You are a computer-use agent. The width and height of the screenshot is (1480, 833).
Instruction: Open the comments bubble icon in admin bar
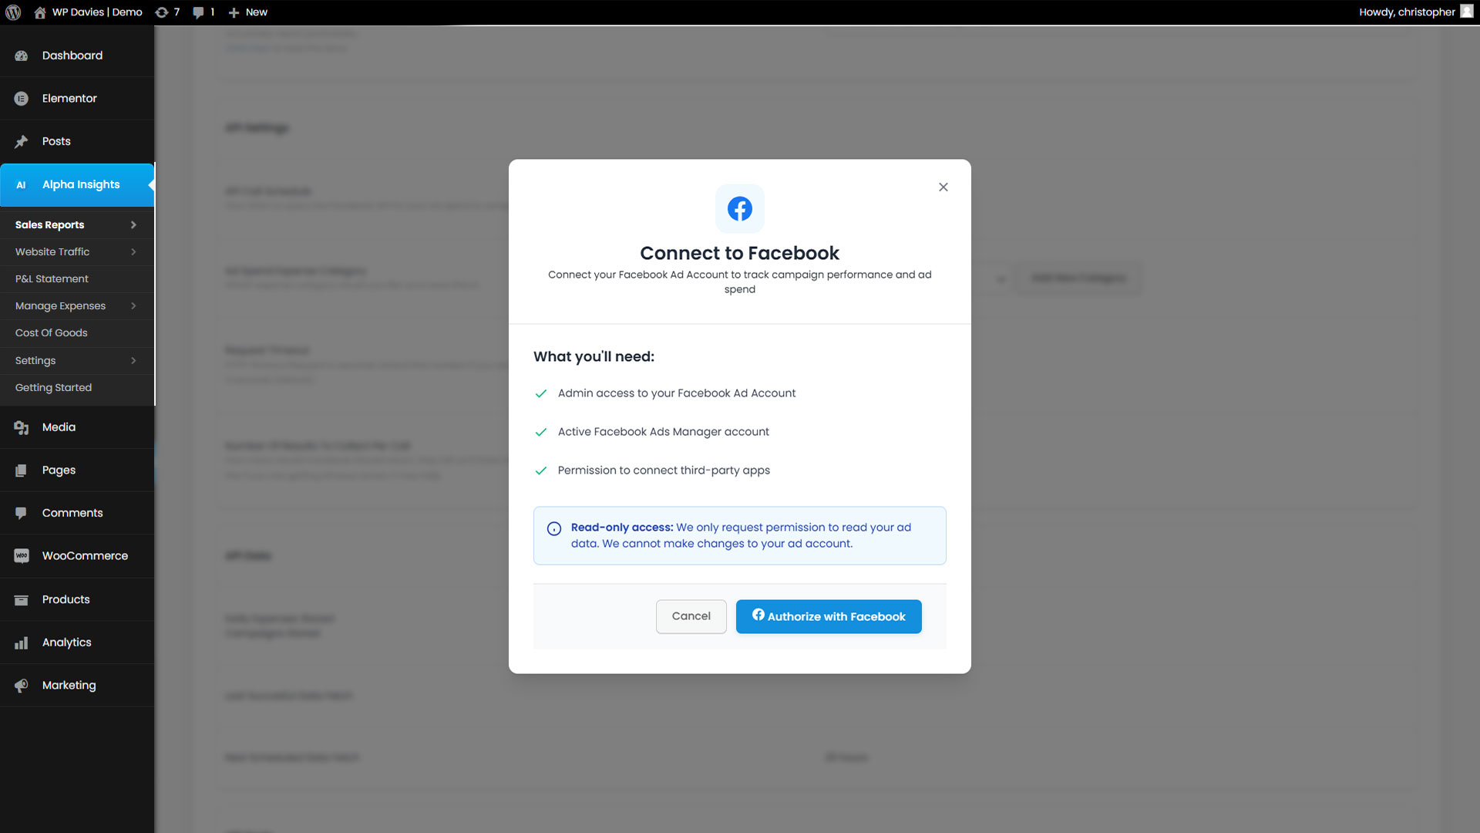pyautogui.click(x=199, y=12)
